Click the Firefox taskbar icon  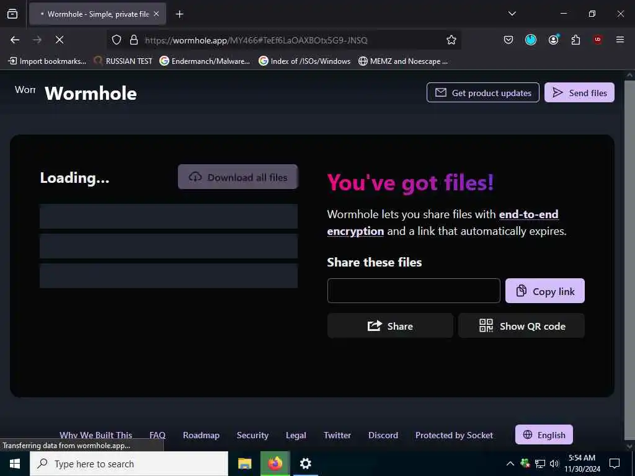[275, 464]
